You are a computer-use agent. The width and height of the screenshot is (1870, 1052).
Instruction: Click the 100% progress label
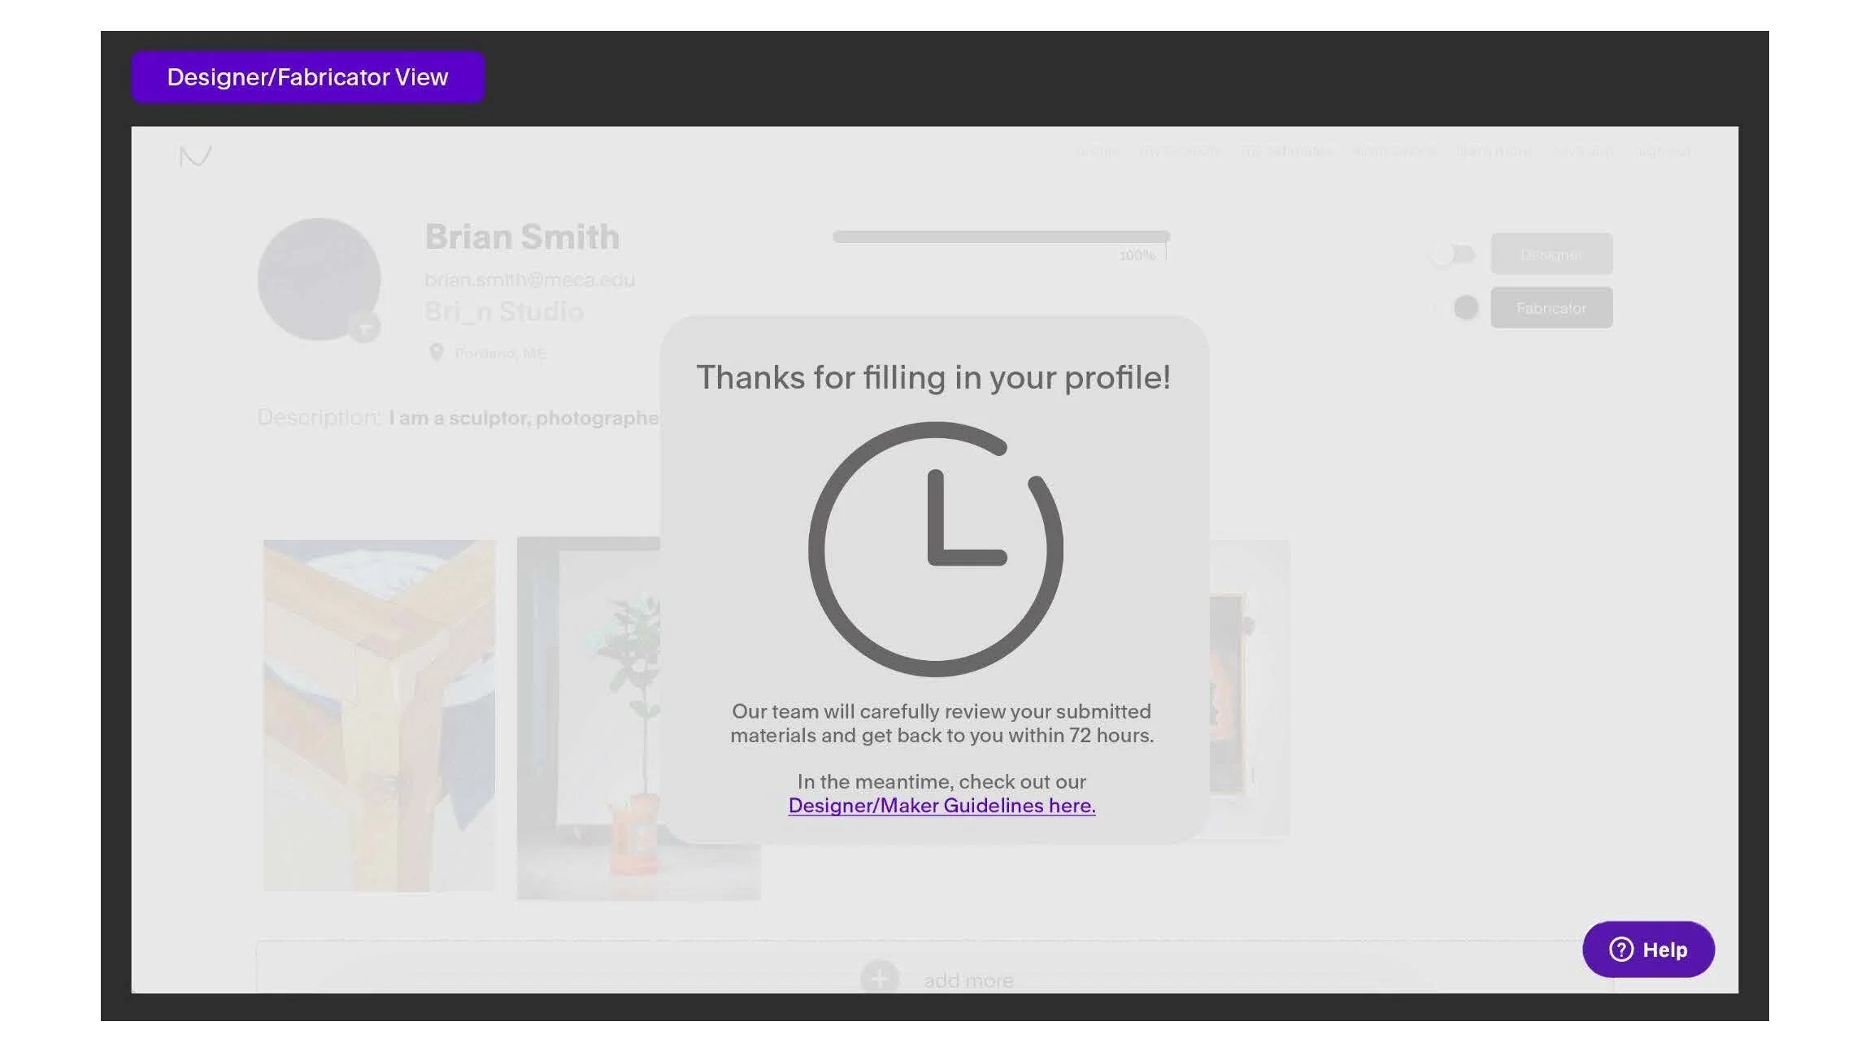tap(1137, 255)
